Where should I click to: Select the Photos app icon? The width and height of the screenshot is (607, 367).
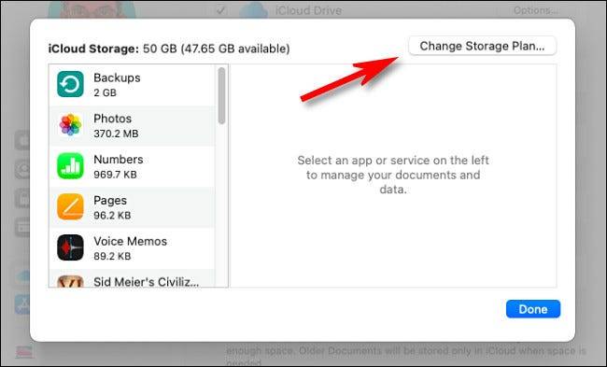click(x=70, y=125)
